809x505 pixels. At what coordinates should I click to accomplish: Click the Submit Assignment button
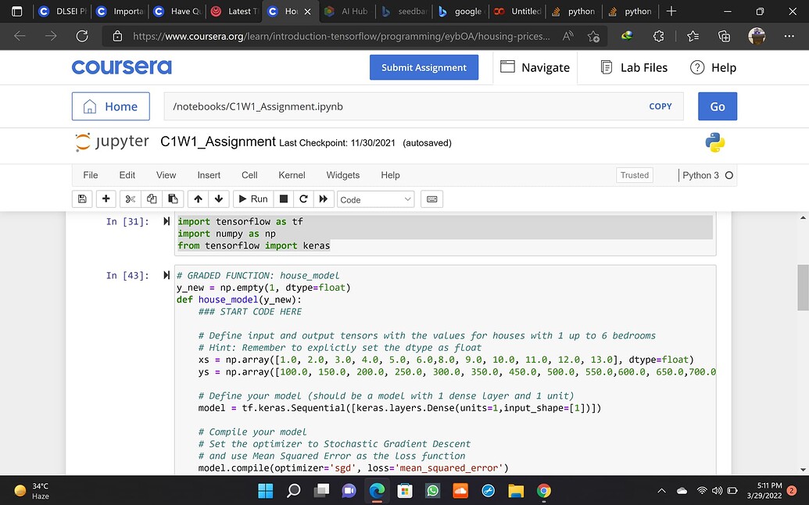pos(424,67)
